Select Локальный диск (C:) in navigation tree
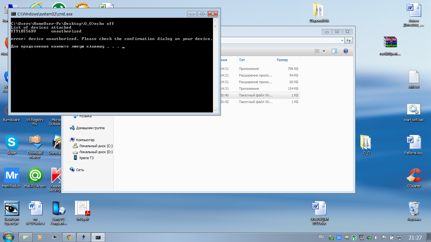The height and width of the screenshot is (242, 431). click(x=96, y=146)
